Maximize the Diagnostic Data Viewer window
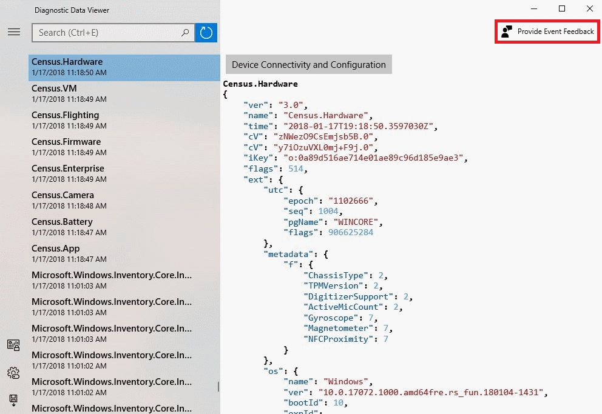Viewport: 602px width, 414px height. [562, 8]
